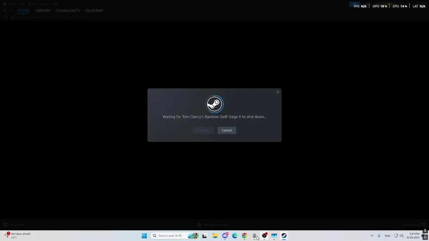
Task: Click Cancel in the shutdown dialog
Action: coord(227,130)
